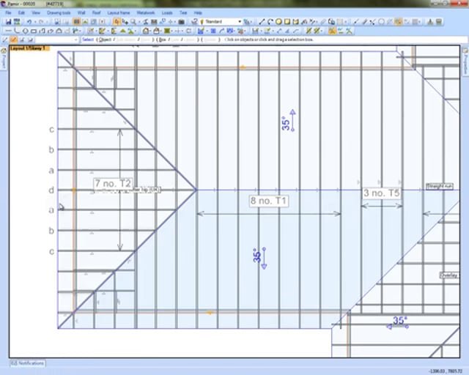Expand the Project side panel tab

click(4, 59)
